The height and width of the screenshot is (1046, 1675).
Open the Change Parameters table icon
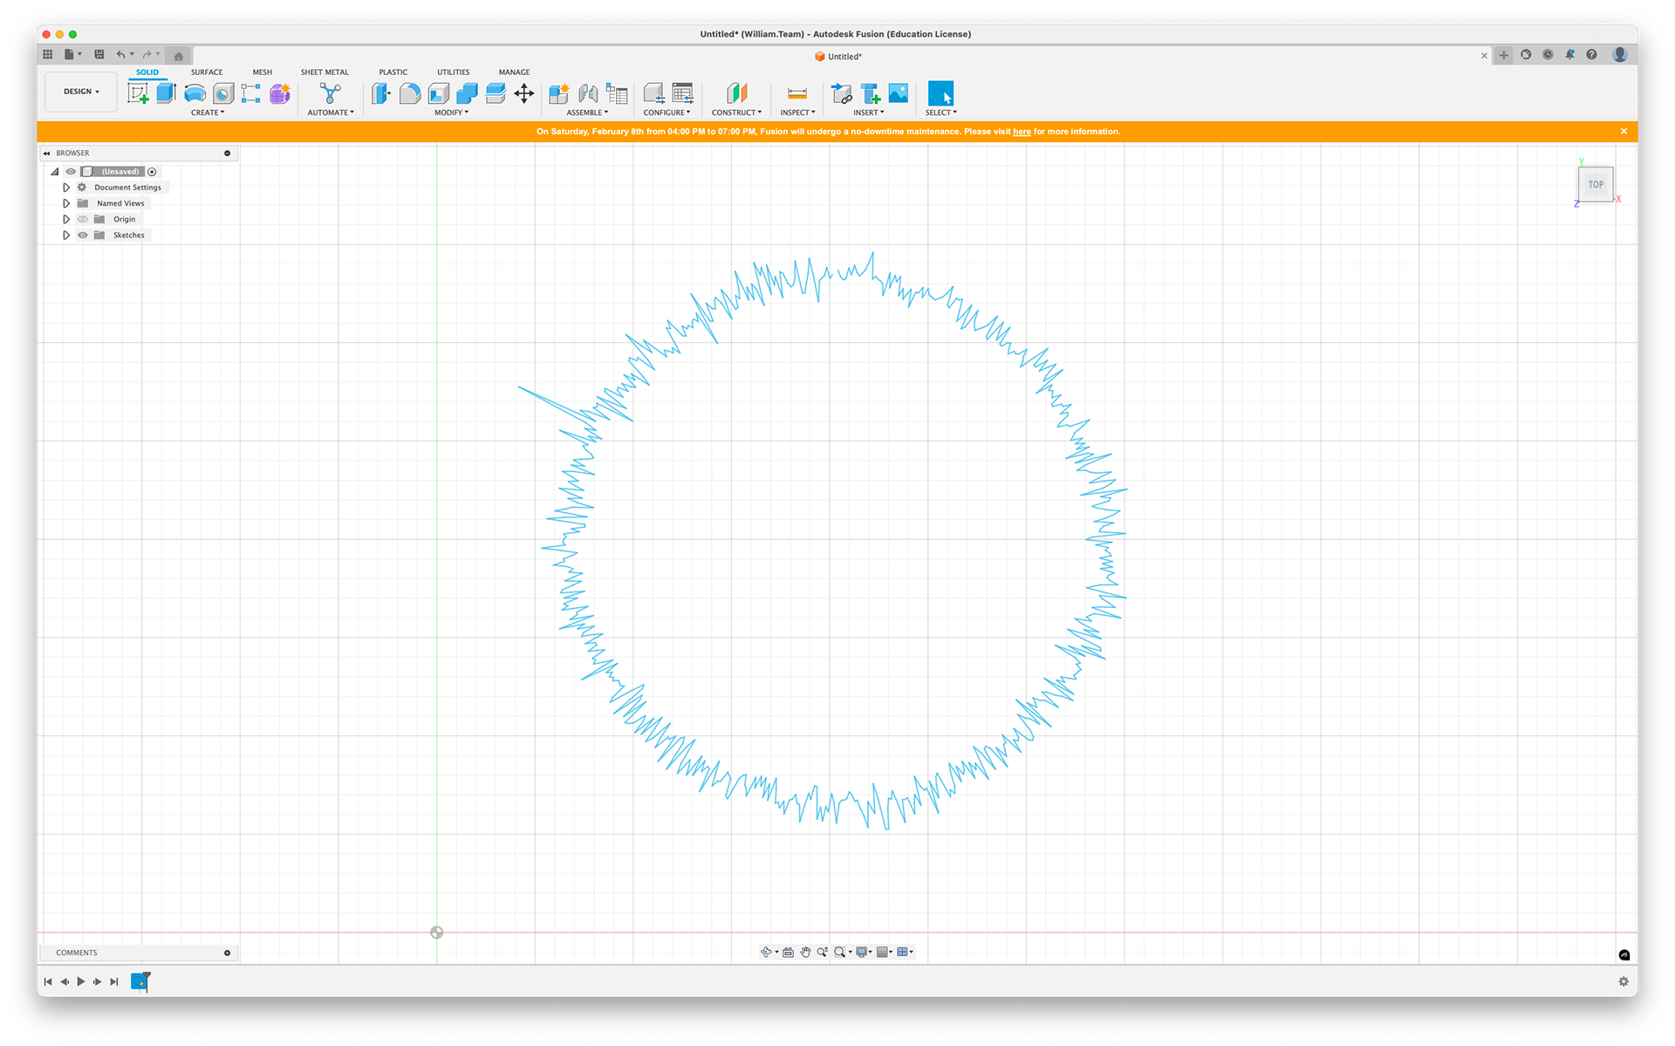[683, 93]
